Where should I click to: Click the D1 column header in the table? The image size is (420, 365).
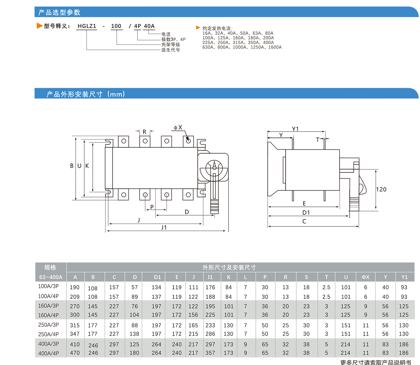tap(157, 277)
